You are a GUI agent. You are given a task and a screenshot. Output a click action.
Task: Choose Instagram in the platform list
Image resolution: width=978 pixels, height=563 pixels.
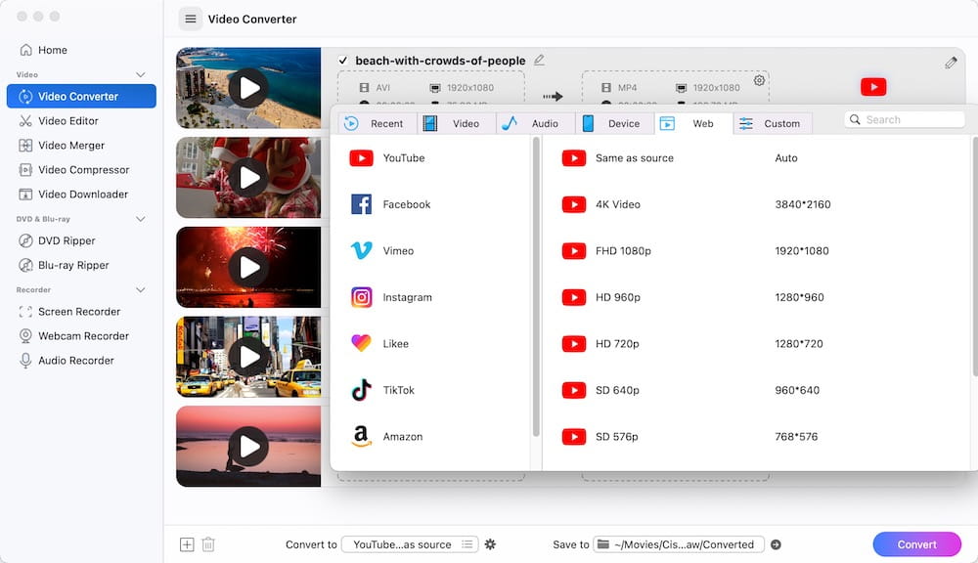(x=430, y=297)
